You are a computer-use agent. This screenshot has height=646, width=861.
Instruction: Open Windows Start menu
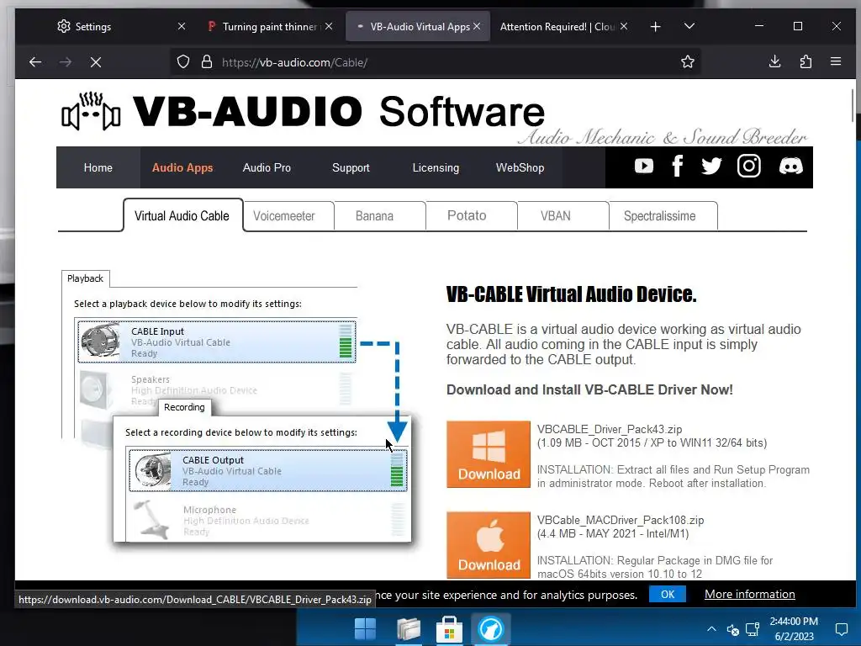pyautogui.click(x=365, y=629)
